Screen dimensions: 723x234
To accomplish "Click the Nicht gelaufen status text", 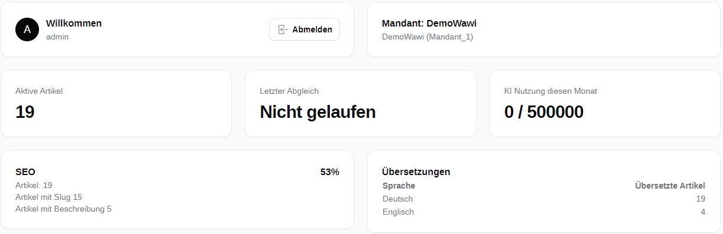I will point(318,112).
